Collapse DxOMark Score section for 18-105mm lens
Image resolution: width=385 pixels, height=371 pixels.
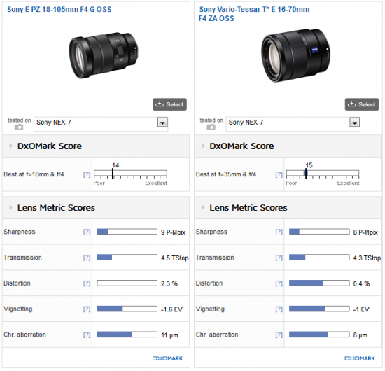point(10,146)
